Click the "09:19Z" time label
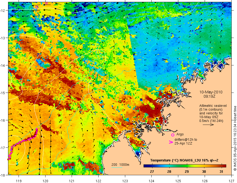The height and width of the screenshot is (183, 237). 209,96
